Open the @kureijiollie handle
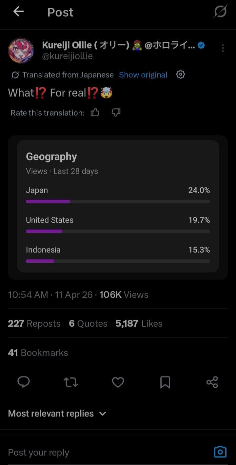Screen dimensions: 236x465 [68, 56]
